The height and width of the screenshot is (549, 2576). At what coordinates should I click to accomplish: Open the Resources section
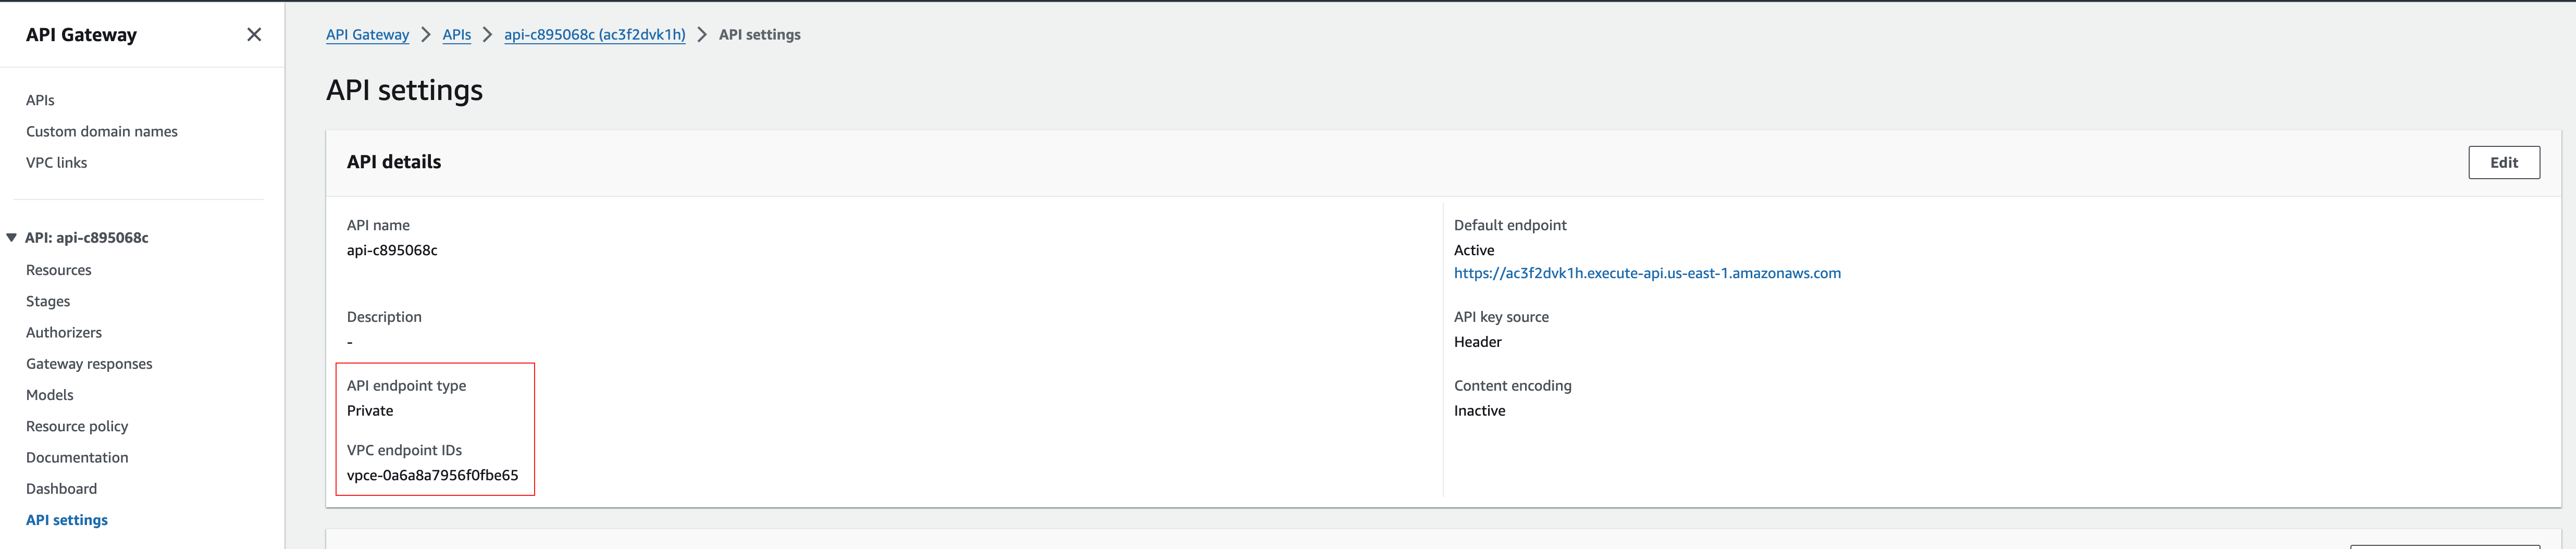click(59, 269)
